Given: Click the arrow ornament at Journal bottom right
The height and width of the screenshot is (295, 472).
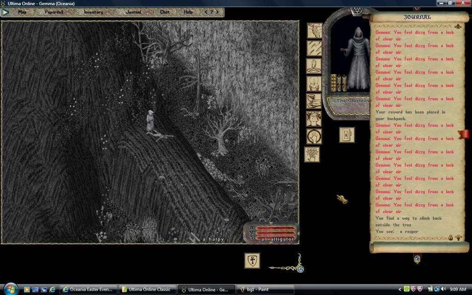Looking at the screenshot, I should 459,238.
